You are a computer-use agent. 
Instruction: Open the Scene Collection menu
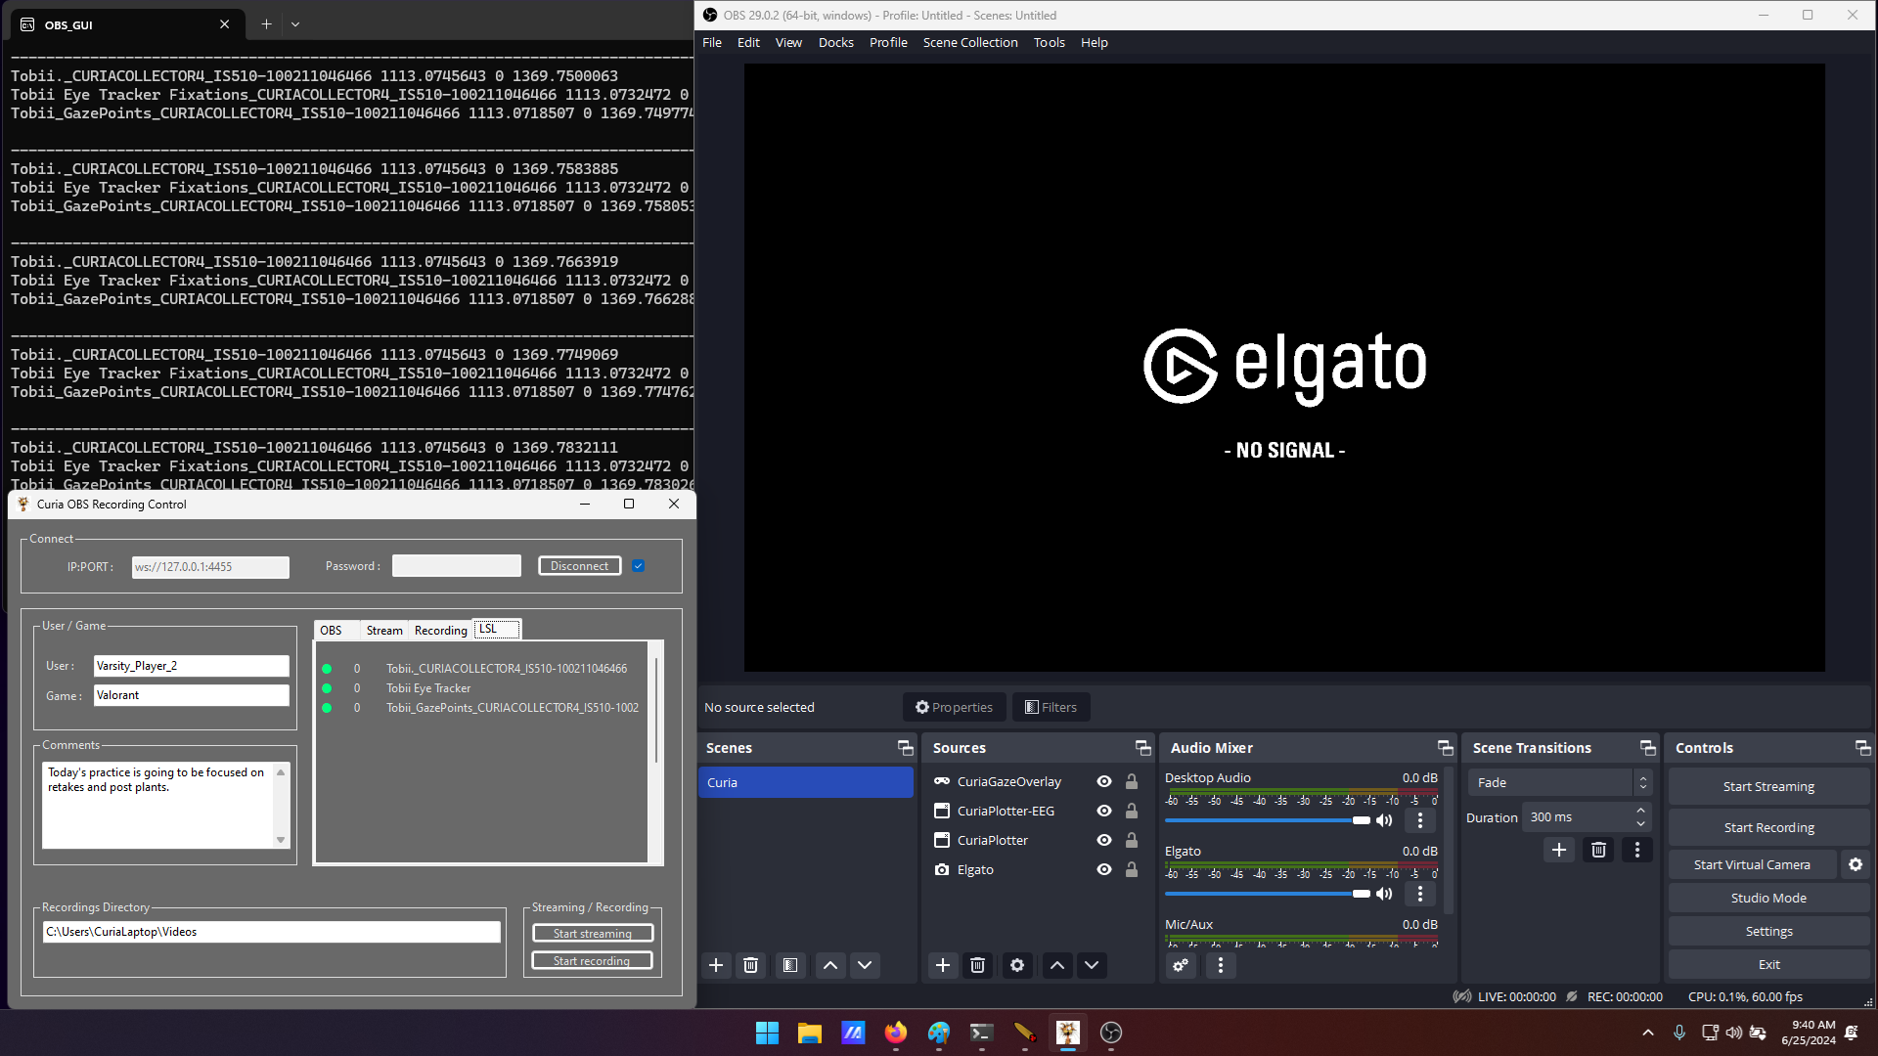(969, 42)
